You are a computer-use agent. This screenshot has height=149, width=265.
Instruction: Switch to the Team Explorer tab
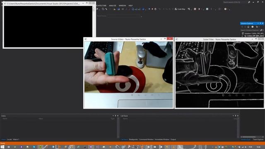point(258,139)
